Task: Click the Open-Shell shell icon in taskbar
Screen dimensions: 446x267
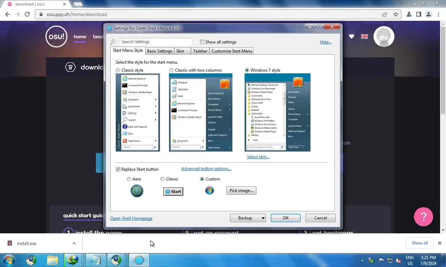Action: point(139,260)
